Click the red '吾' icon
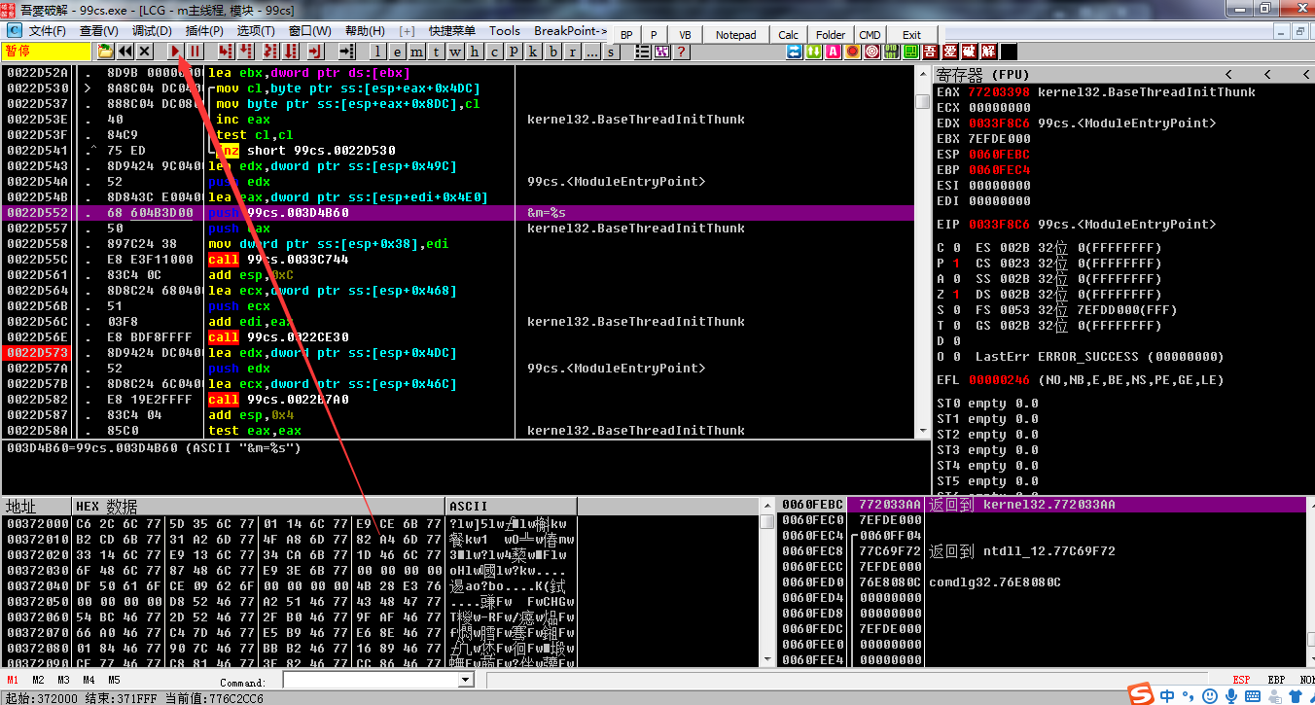1315x705 pixels. pos(931,52)
